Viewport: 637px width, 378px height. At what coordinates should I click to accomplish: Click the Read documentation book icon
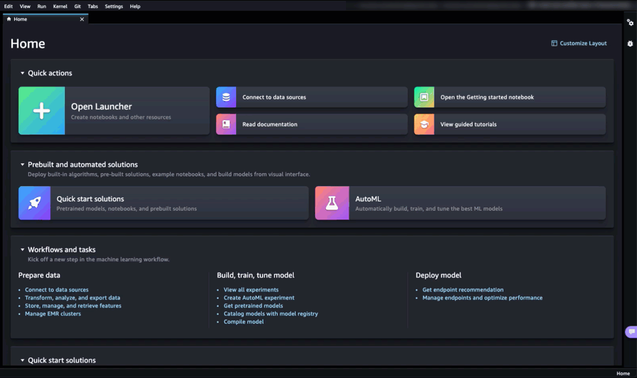(226, 124)
